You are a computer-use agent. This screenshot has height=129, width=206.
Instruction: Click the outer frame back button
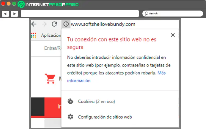click(5, 14)
